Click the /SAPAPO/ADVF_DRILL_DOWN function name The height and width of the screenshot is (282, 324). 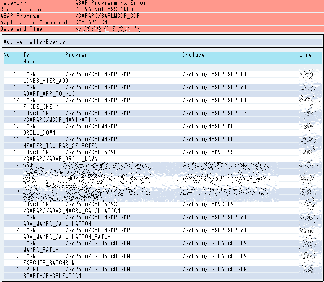[60, 159]
